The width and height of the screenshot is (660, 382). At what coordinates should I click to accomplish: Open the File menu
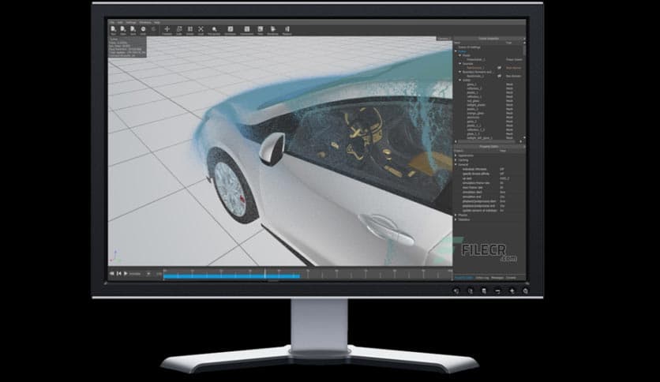coord(112,22)
